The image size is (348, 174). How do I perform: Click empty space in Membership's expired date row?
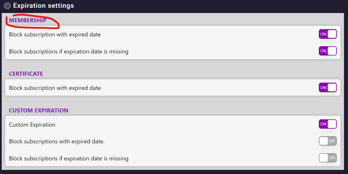[204, 34]
